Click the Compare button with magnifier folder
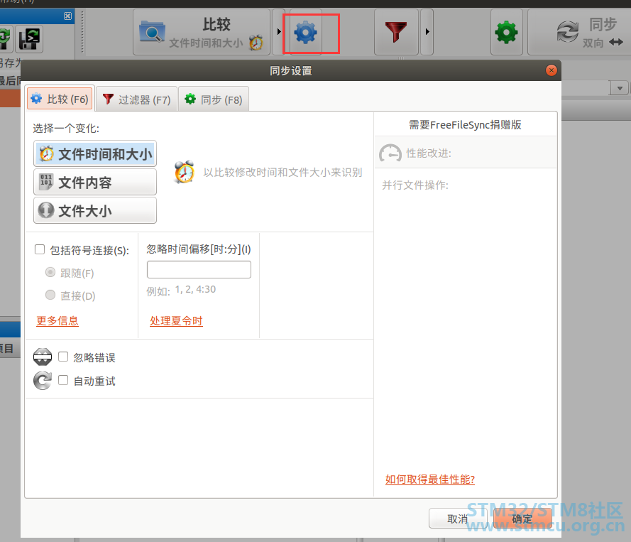 point(202,32)
